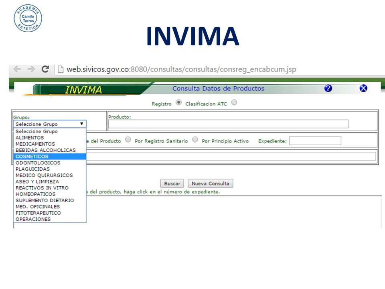Choose the Por Registro Sanitario radio option

point(128,140)
